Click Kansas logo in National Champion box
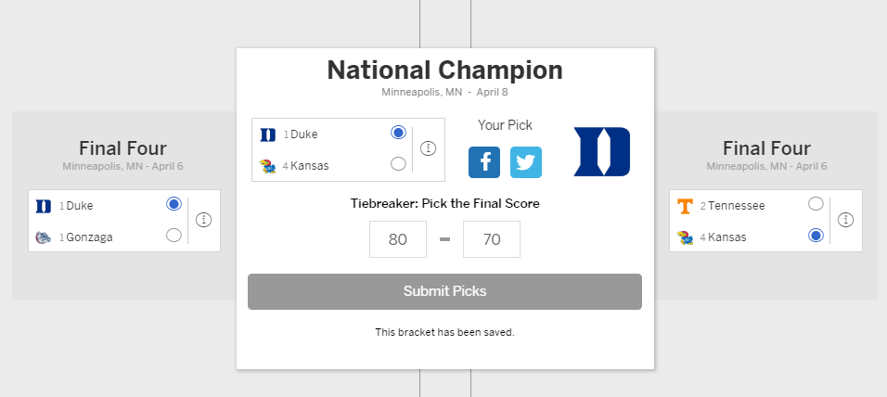The height and width of the screenshot is (397, 887). 267,166
